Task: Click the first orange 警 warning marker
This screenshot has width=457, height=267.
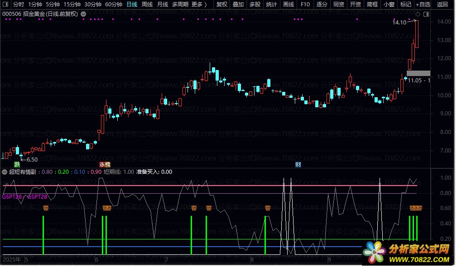Action: coord(46,208)
